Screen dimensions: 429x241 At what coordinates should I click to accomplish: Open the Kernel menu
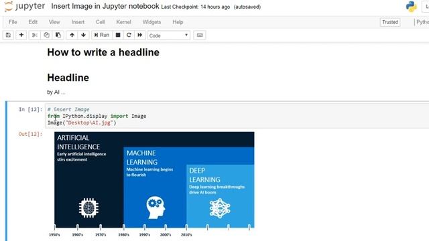point(123,22)
